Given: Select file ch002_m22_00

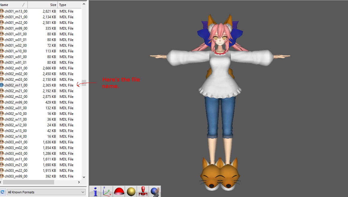Looking at the screenshot, I should pyautogui.click(x=16, y=97).
